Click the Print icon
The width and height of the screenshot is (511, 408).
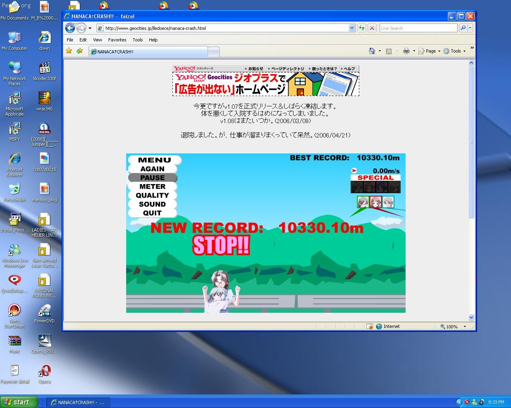406,51
